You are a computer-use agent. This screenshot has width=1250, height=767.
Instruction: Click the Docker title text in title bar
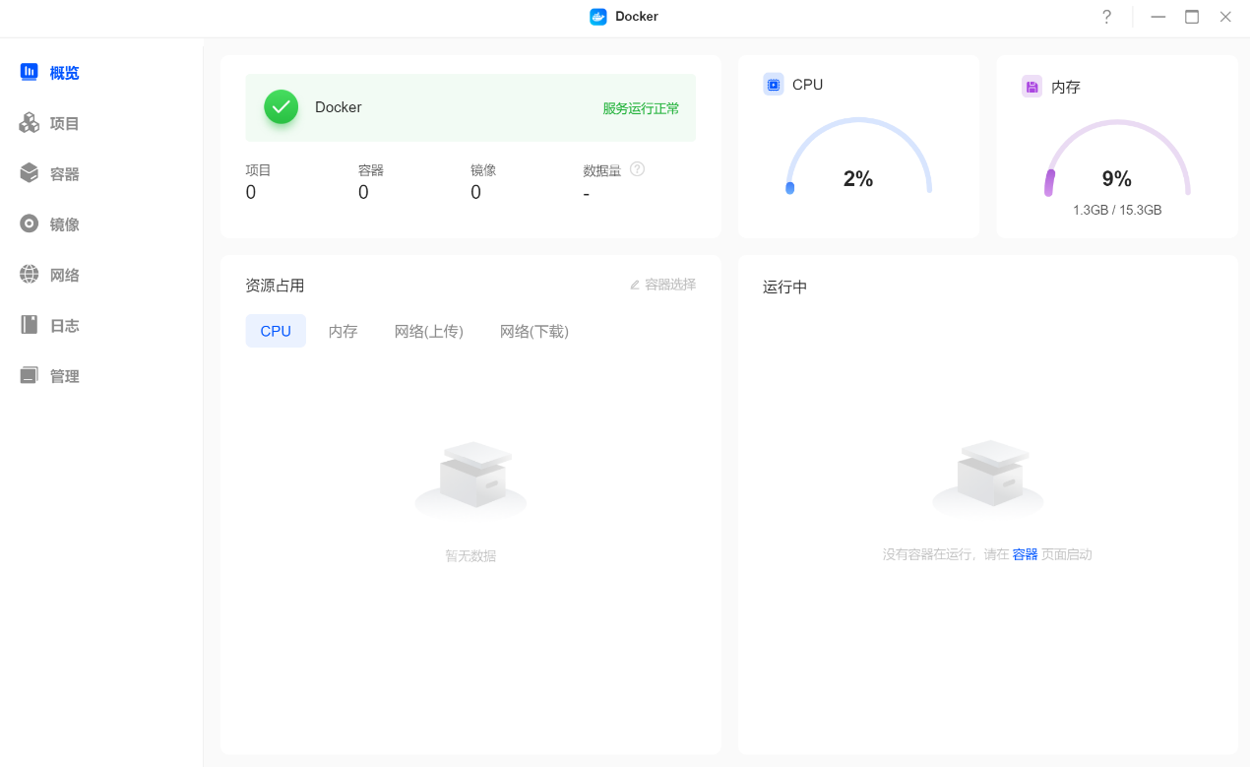637,17
